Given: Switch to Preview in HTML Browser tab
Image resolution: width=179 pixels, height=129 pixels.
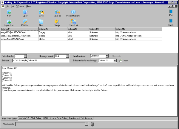Looking at the screenshot, I should [x=81, y=118].
